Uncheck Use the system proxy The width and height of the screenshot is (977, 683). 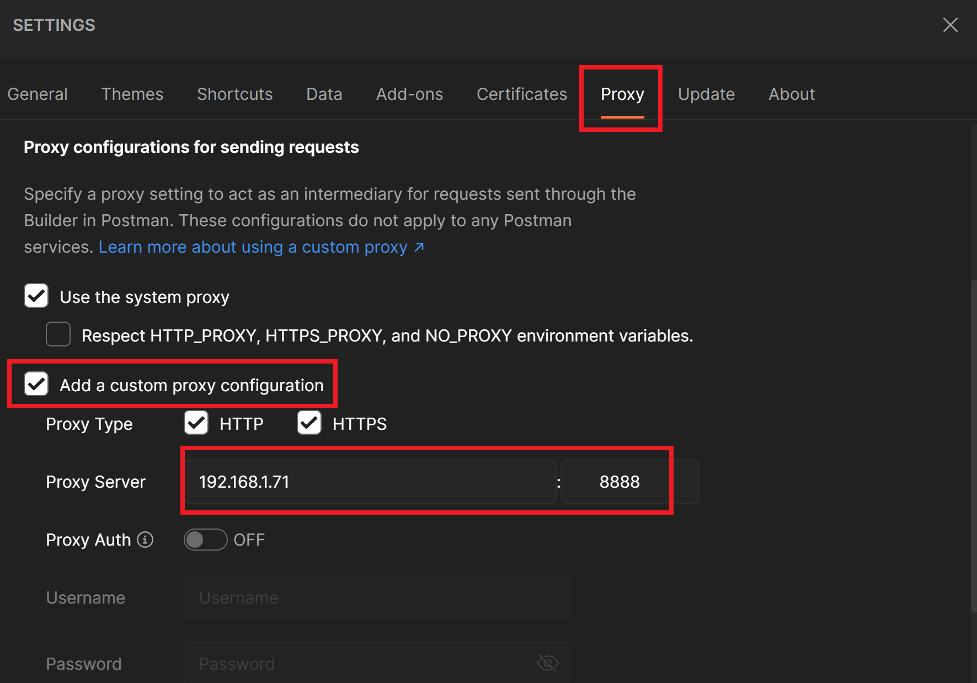[x=36, y=296]
